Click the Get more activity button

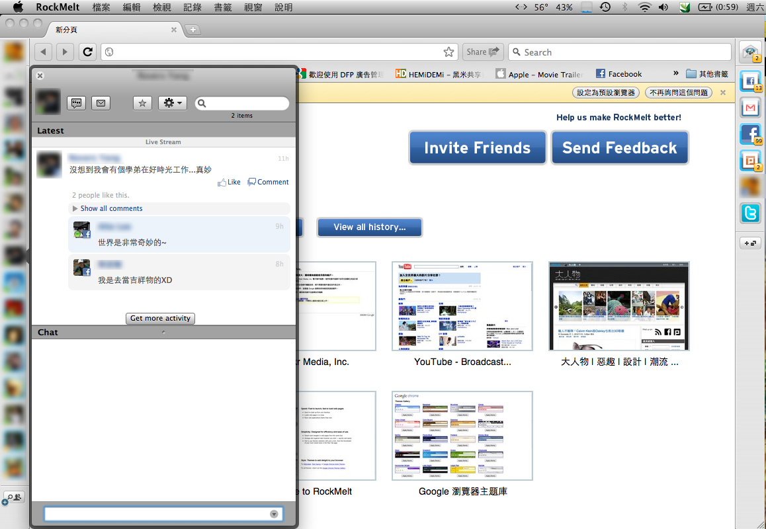160,318
